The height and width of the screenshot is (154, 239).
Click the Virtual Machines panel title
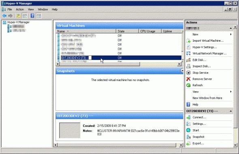[71, 26]
